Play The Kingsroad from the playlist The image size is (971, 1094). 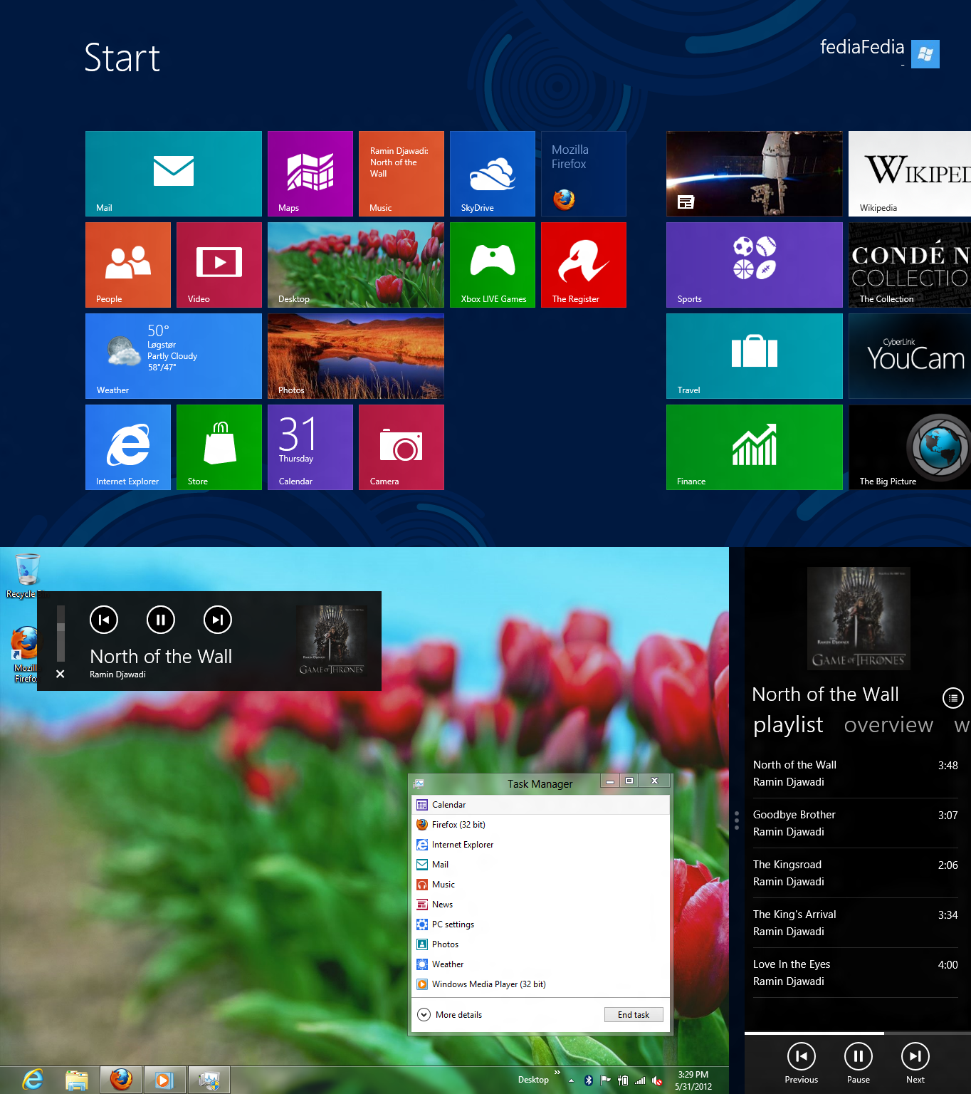coord(856,873)
